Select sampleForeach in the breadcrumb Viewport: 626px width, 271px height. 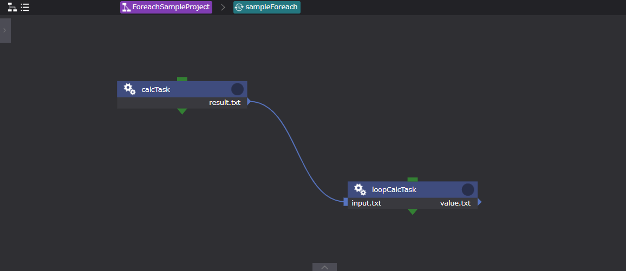pyautogui.click(x=271, y=8)
